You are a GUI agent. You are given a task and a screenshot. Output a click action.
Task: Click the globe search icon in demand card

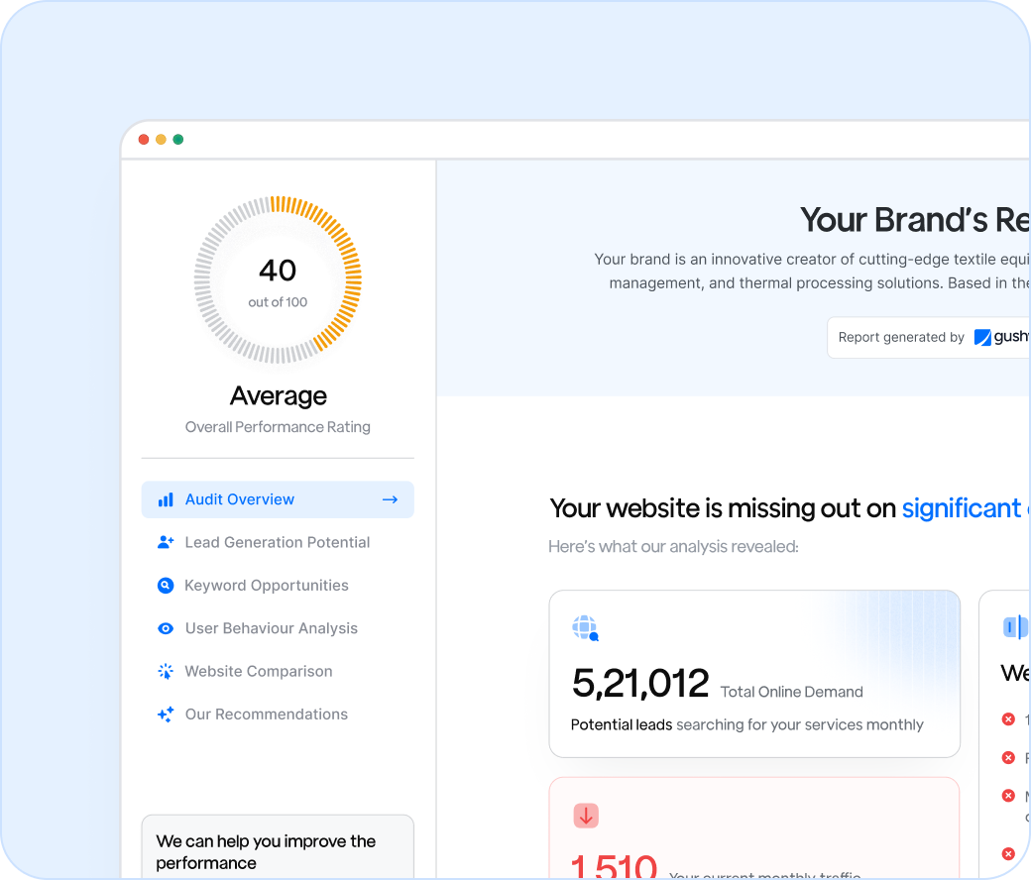pos(585,628)
